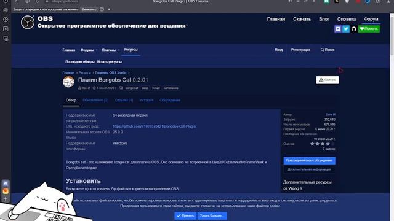Image resolution: width=394 pixels, height=221 pixels.
Task: Open the OBS GitHub icon link
Action: (354, 29)
